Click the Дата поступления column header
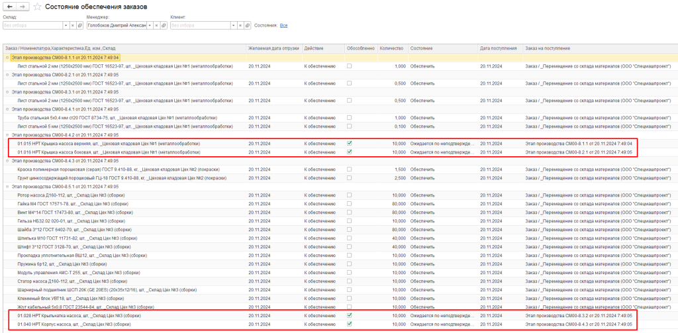Viewport: 678px width, 333px height. (501, 48)
